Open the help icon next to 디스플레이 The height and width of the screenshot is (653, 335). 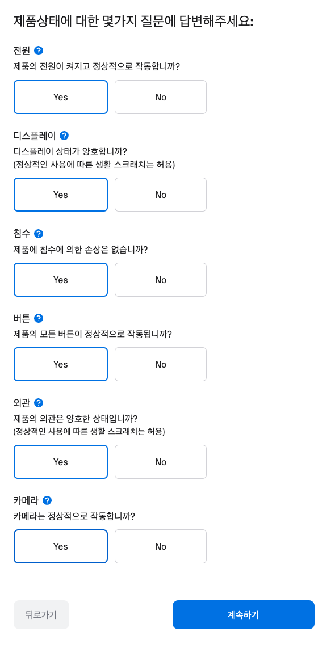pos(64,136)
